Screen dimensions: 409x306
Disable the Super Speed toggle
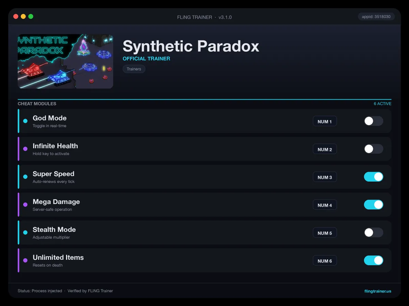coord(374,177)
